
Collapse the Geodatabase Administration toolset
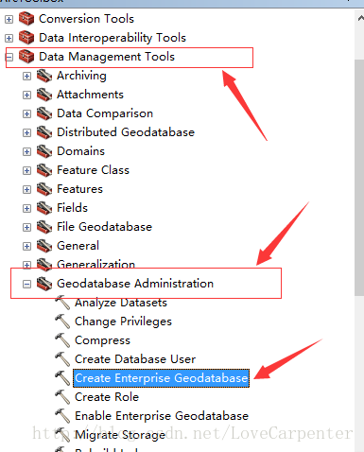(26, 284)
